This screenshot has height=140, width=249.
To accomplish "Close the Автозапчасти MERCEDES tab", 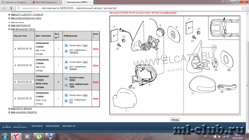I will [91, 2].
